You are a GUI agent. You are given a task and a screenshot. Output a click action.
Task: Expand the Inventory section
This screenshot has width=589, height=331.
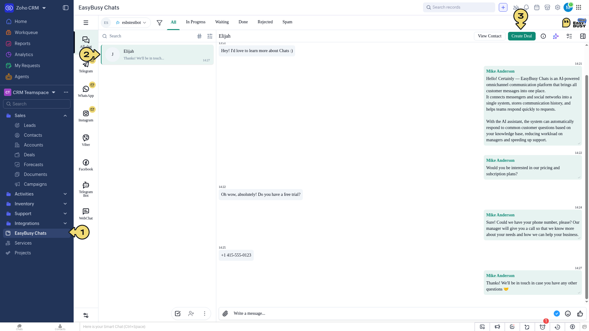(65, 204)
